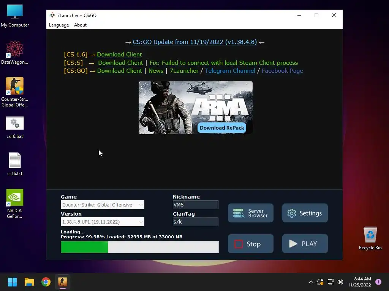Open the News link
This screenshot has height=291, width=389.
point(156,71)
